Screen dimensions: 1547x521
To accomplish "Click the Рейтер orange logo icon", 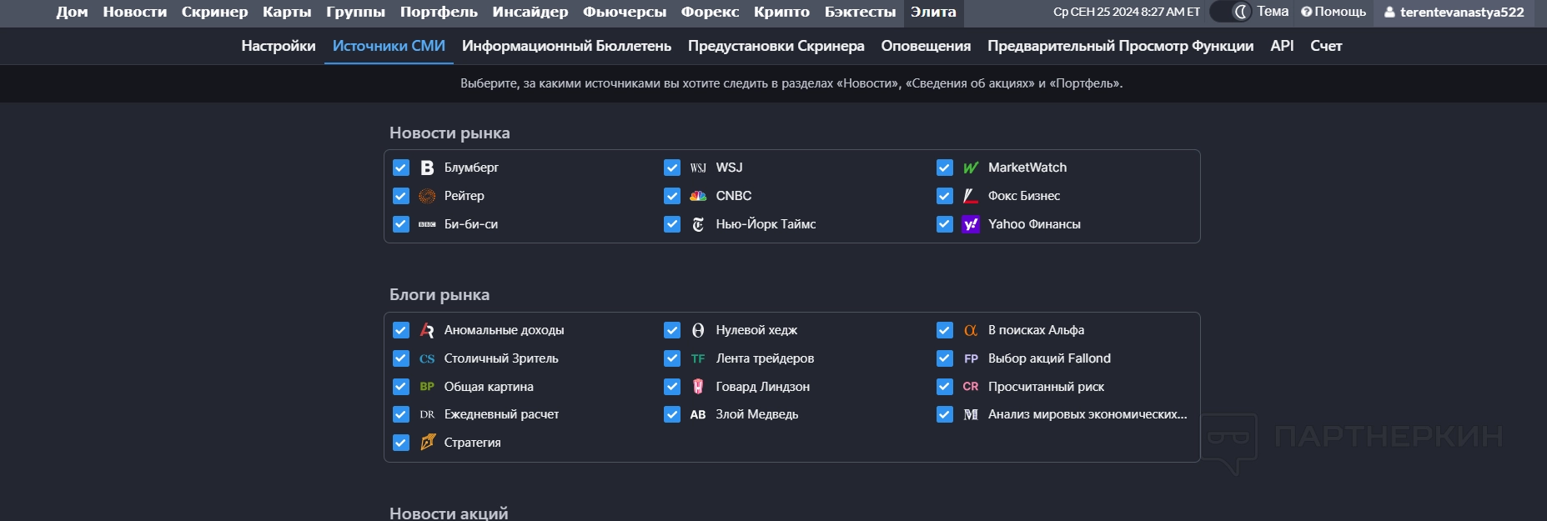I will pyautogui.click(x=427, y=196).
